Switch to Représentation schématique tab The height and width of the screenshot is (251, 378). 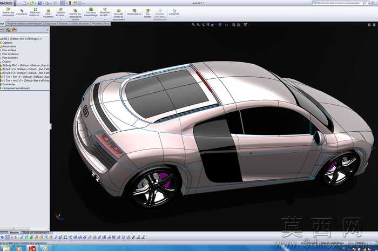tap(24, 24)
